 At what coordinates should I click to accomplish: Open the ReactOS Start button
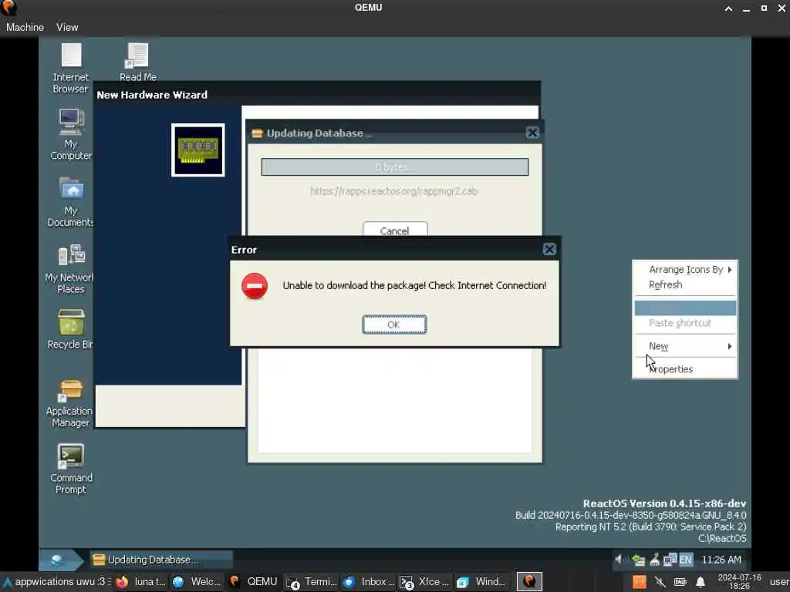60,560
